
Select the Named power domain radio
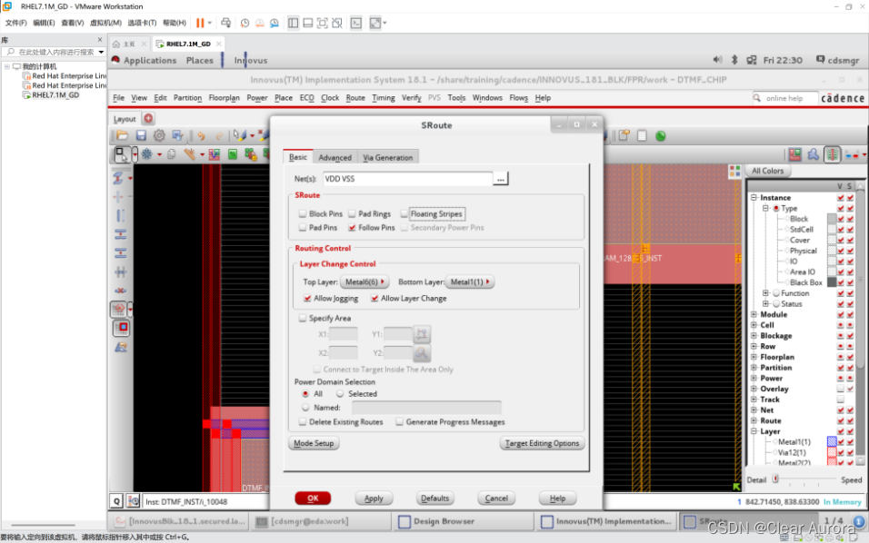(x=305, y=408)
